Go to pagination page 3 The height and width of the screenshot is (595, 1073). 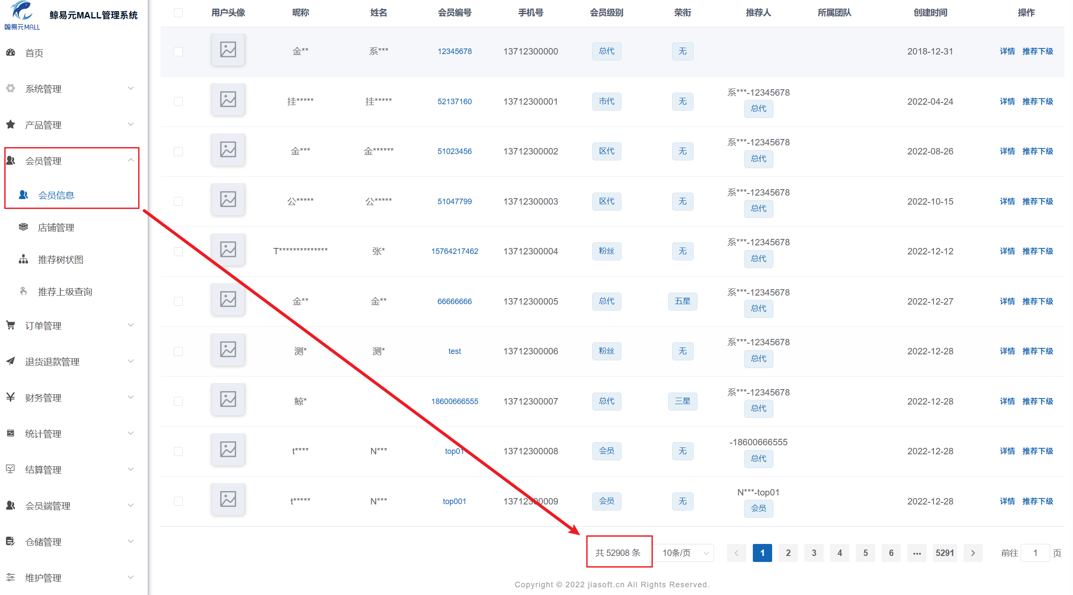click(814, 553)
